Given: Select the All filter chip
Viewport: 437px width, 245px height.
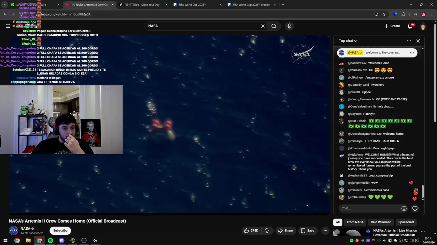Looking at the screenshot, I should click(338, 222).
